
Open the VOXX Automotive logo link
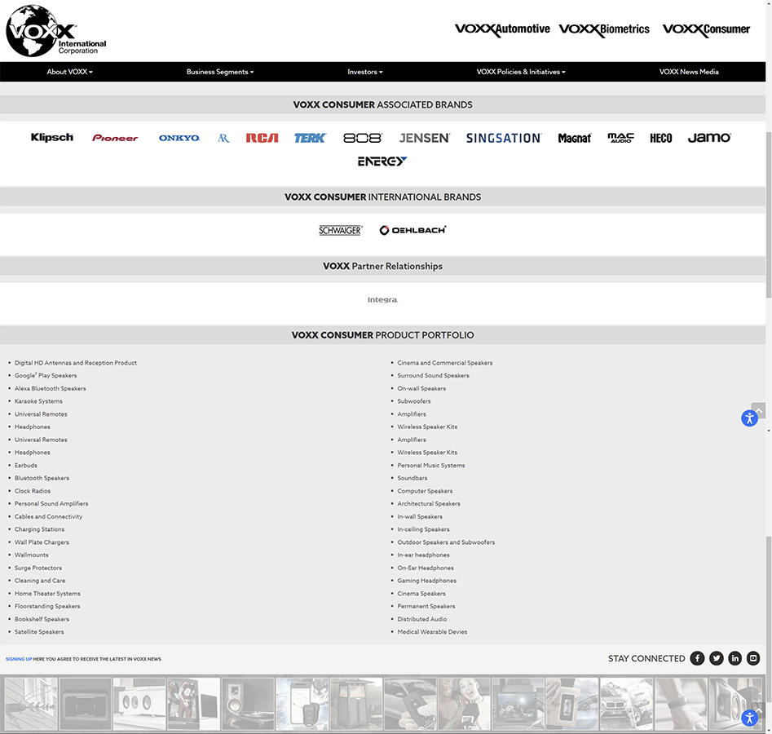click(x=502, y=29)
